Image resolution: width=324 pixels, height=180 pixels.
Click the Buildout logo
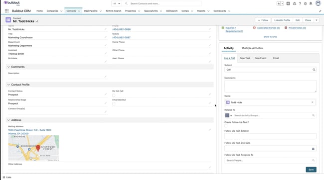(x=12, y=3)
